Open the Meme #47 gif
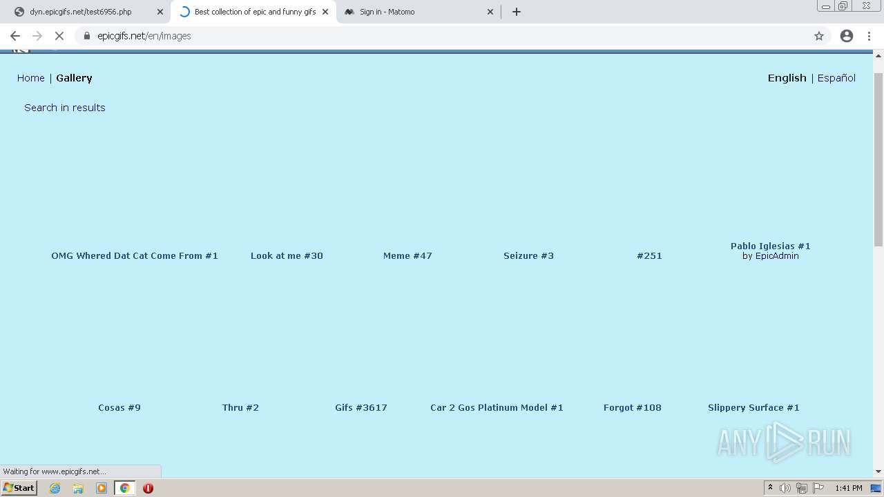 [407, 255]
